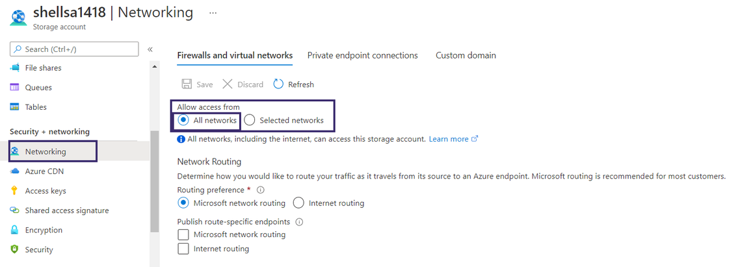The width and height of the screenshot is (751, 267).
Task: Open the Custom domain tab
Action: pyautogui.click(x=466, y=55)
